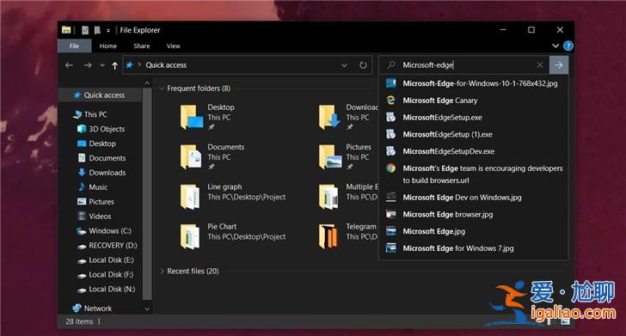Image resolution: width=626 pixels, height=336 pixels.
Task: Choose Microsoft Edge Dev on Windows.jpg suggestion
Action: click(x=474, y=198)
